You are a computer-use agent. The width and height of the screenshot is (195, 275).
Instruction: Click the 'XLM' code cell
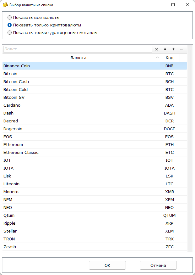[170, 231]
